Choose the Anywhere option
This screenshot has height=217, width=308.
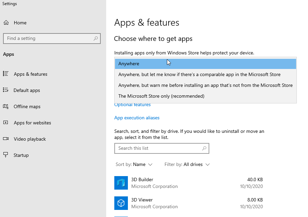206,64
